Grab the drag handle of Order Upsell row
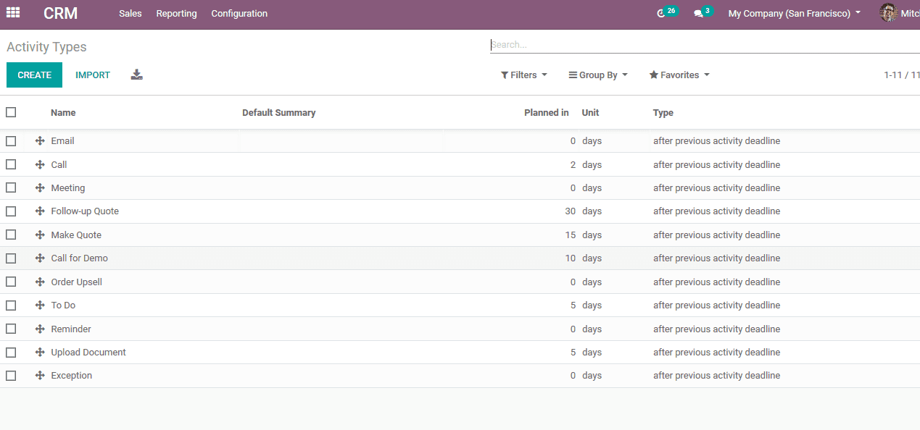This screenshot has height=430, width=920. point(40,282)
